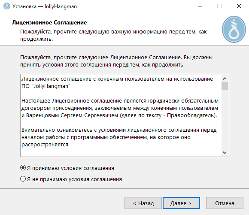
Task: Select 'Я принимаю условия соглашения' radio button
Action: coord(23,168)
